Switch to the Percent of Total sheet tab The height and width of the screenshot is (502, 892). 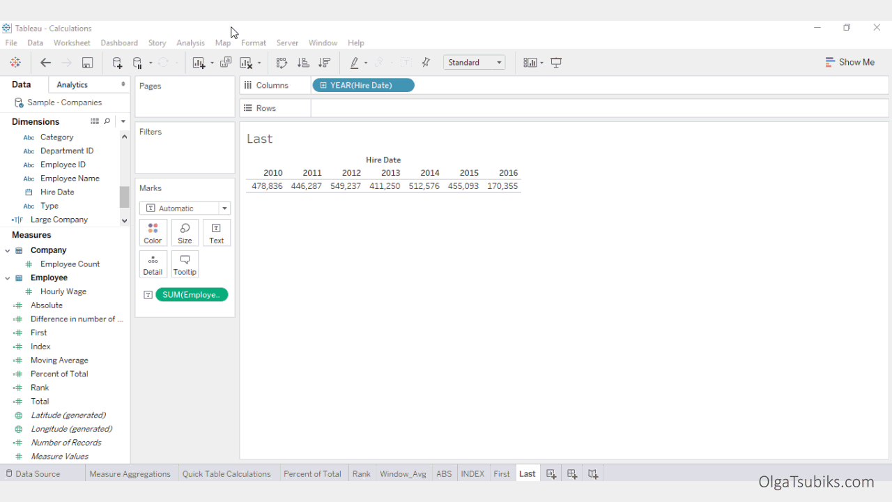click(x=312, y=474)
